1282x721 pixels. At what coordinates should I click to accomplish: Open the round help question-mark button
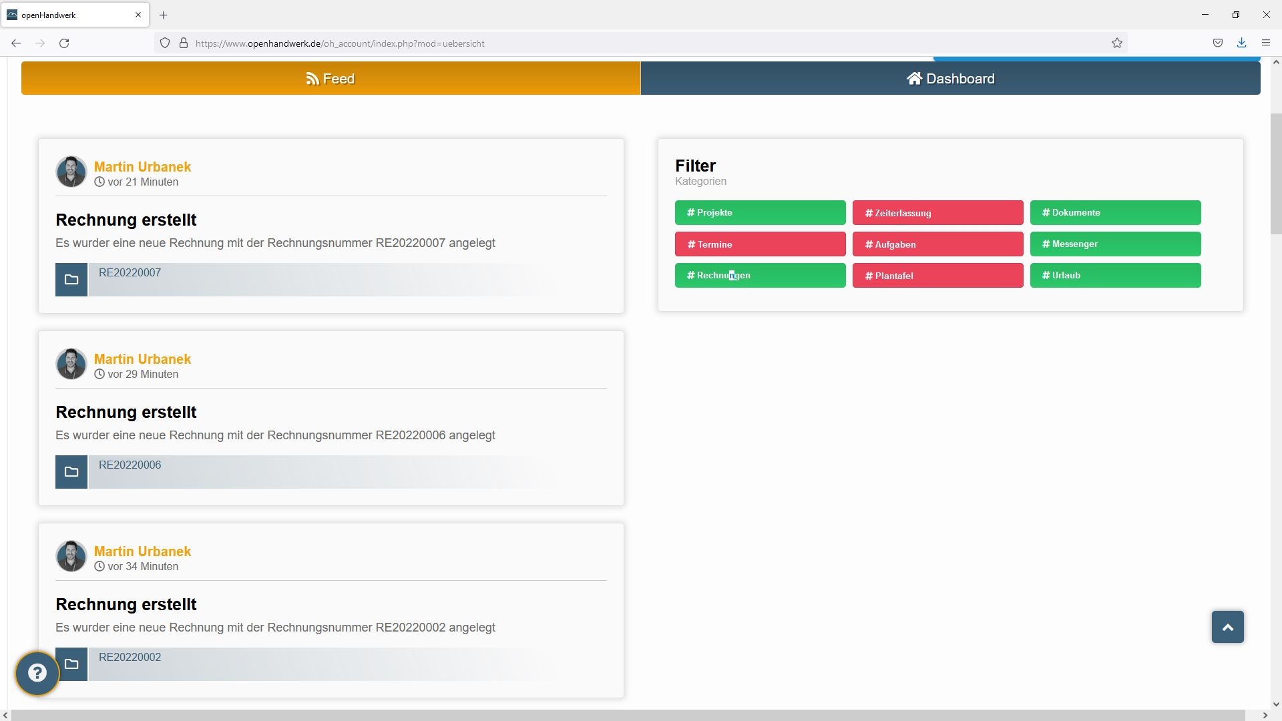click(x=37, y=673)
